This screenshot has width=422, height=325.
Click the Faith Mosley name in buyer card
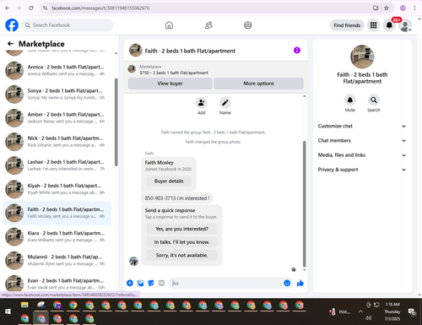point(160,162)
